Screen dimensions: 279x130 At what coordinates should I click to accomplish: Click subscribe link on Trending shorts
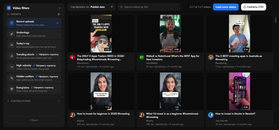[x=47, y=55]
